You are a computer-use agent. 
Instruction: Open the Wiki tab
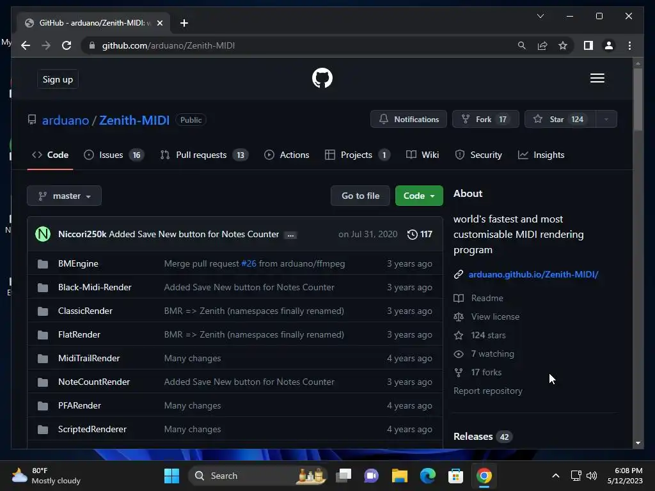click(x=422, y=155)
